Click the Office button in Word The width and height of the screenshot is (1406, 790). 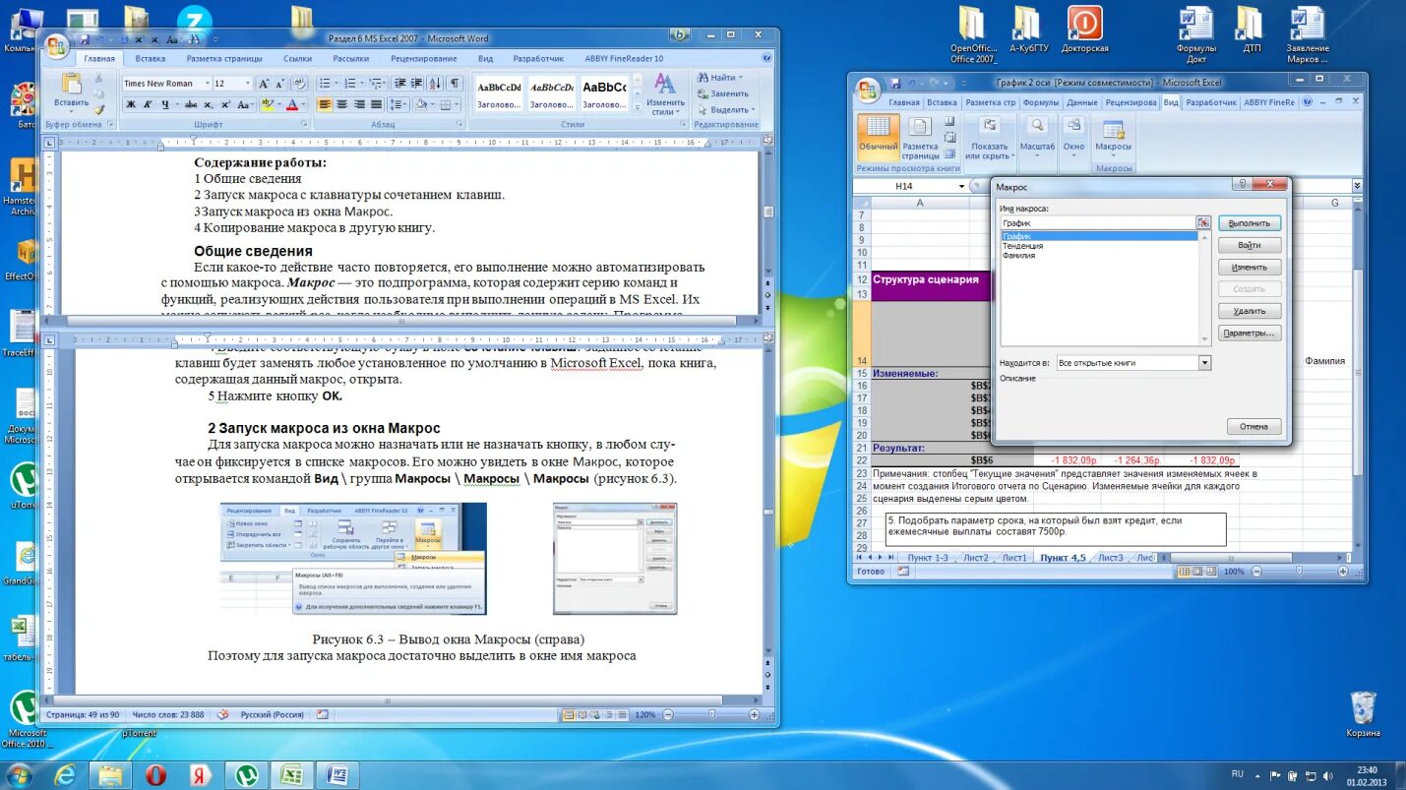(57, 46)
